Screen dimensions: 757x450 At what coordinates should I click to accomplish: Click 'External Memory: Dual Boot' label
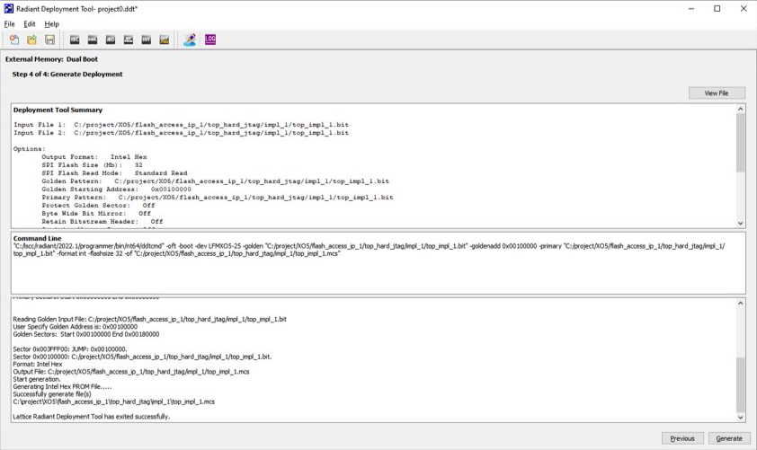point(51,59)
